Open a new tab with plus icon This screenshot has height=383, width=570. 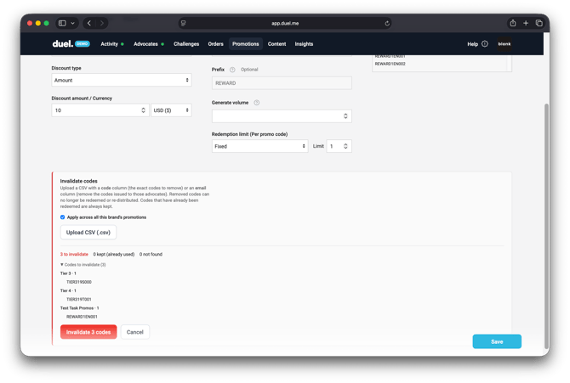tap(526, 23)
